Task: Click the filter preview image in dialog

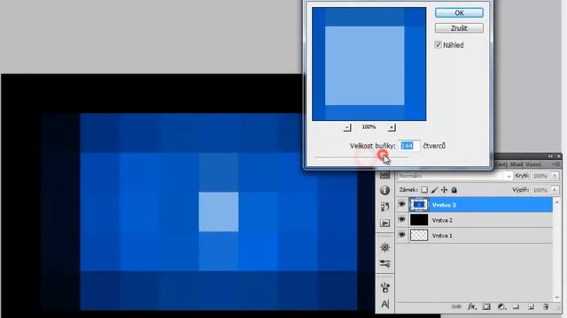Action: (369, 64)
